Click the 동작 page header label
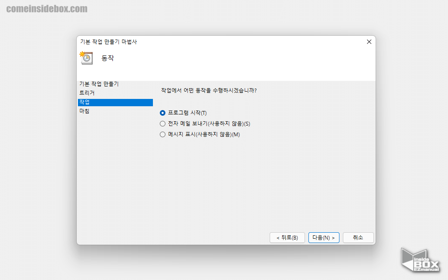Screen dimensions: 448x280 [x=108, y=58]
